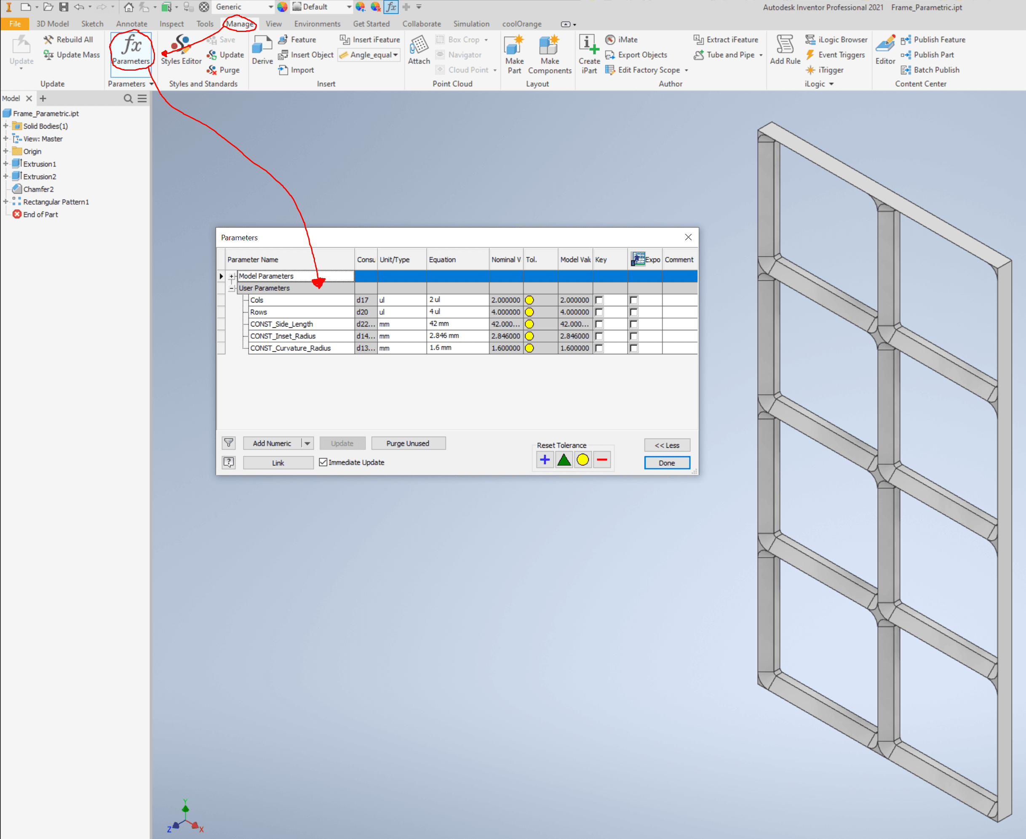Check the Key box for Cols
This screenshot has height=839, width=1026.
(599, 300)
